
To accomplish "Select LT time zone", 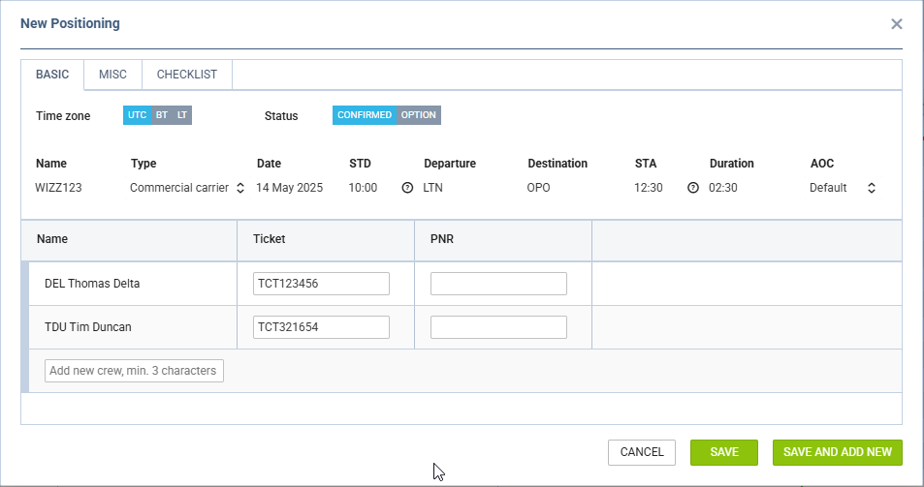I will click(x=182, y=115).
